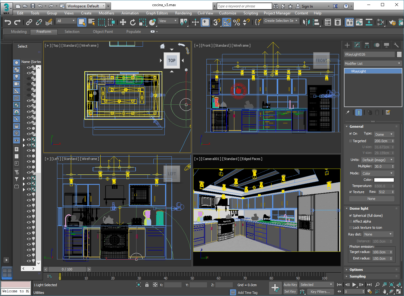Click the Select and Link tool
This screenshot has height=296, width=404.
pos(29,22)
